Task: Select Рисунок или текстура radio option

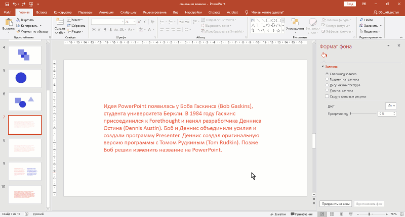Action: click(343, 85)
